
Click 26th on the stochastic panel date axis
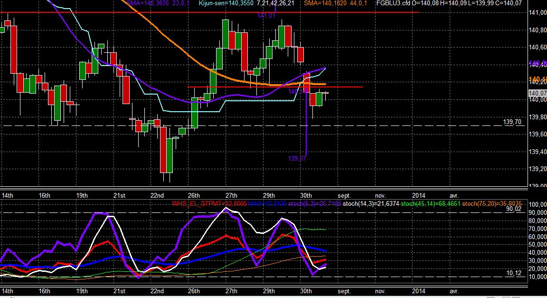pyautogui.click(x=194, y=291)
